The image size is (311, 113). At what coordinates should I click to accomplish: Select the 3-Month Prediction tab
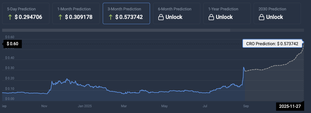[126, 13]
